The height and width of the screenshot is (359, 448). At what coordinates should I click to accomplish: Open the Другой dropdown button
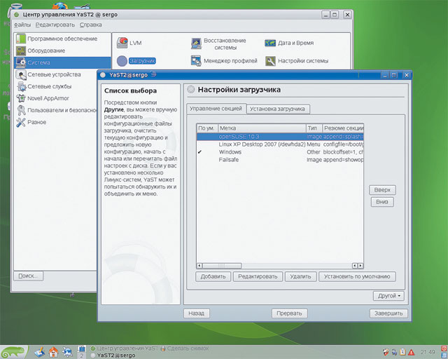388,296
